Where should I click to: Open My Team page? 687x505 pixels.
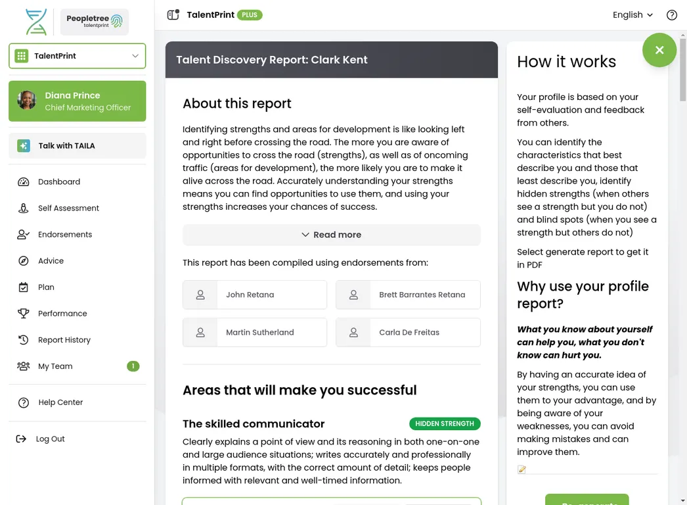point(55,366)
